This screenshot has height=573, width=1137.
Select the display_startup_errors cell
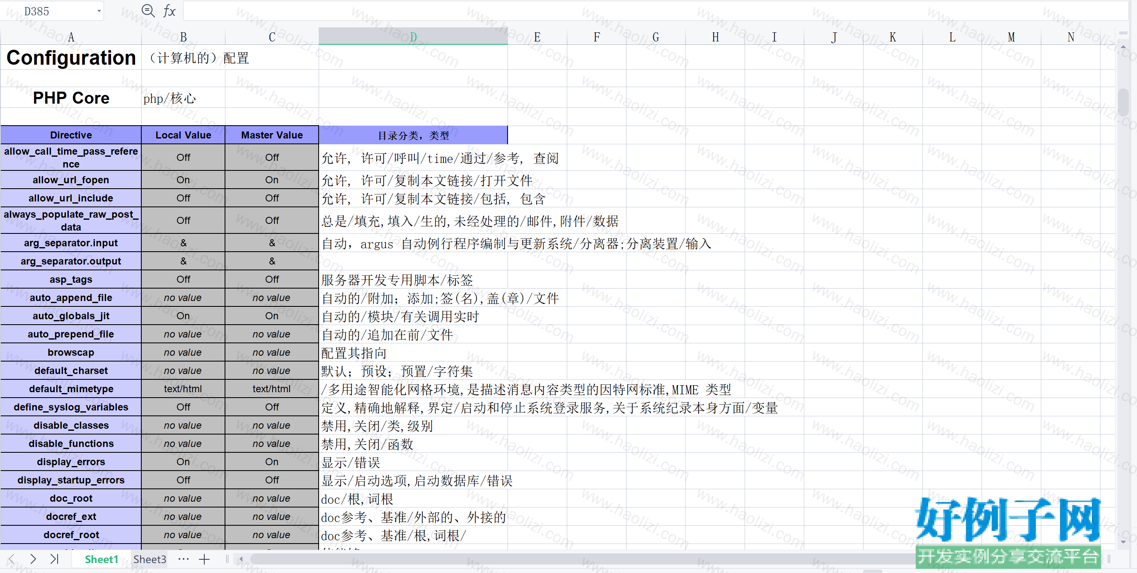point(70,480)
